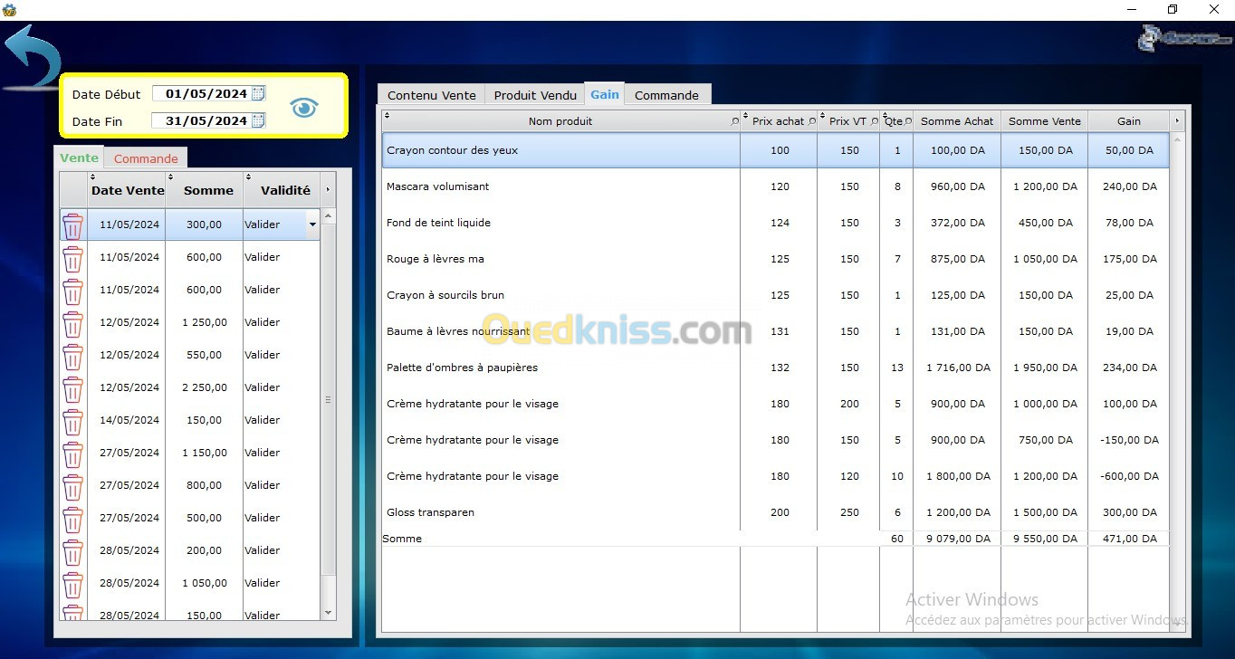Click the sales list vertical scrollbar thumb
The width and height of the screenshot is (1235, 659).
pyautogui.click(x=329, y=399)
